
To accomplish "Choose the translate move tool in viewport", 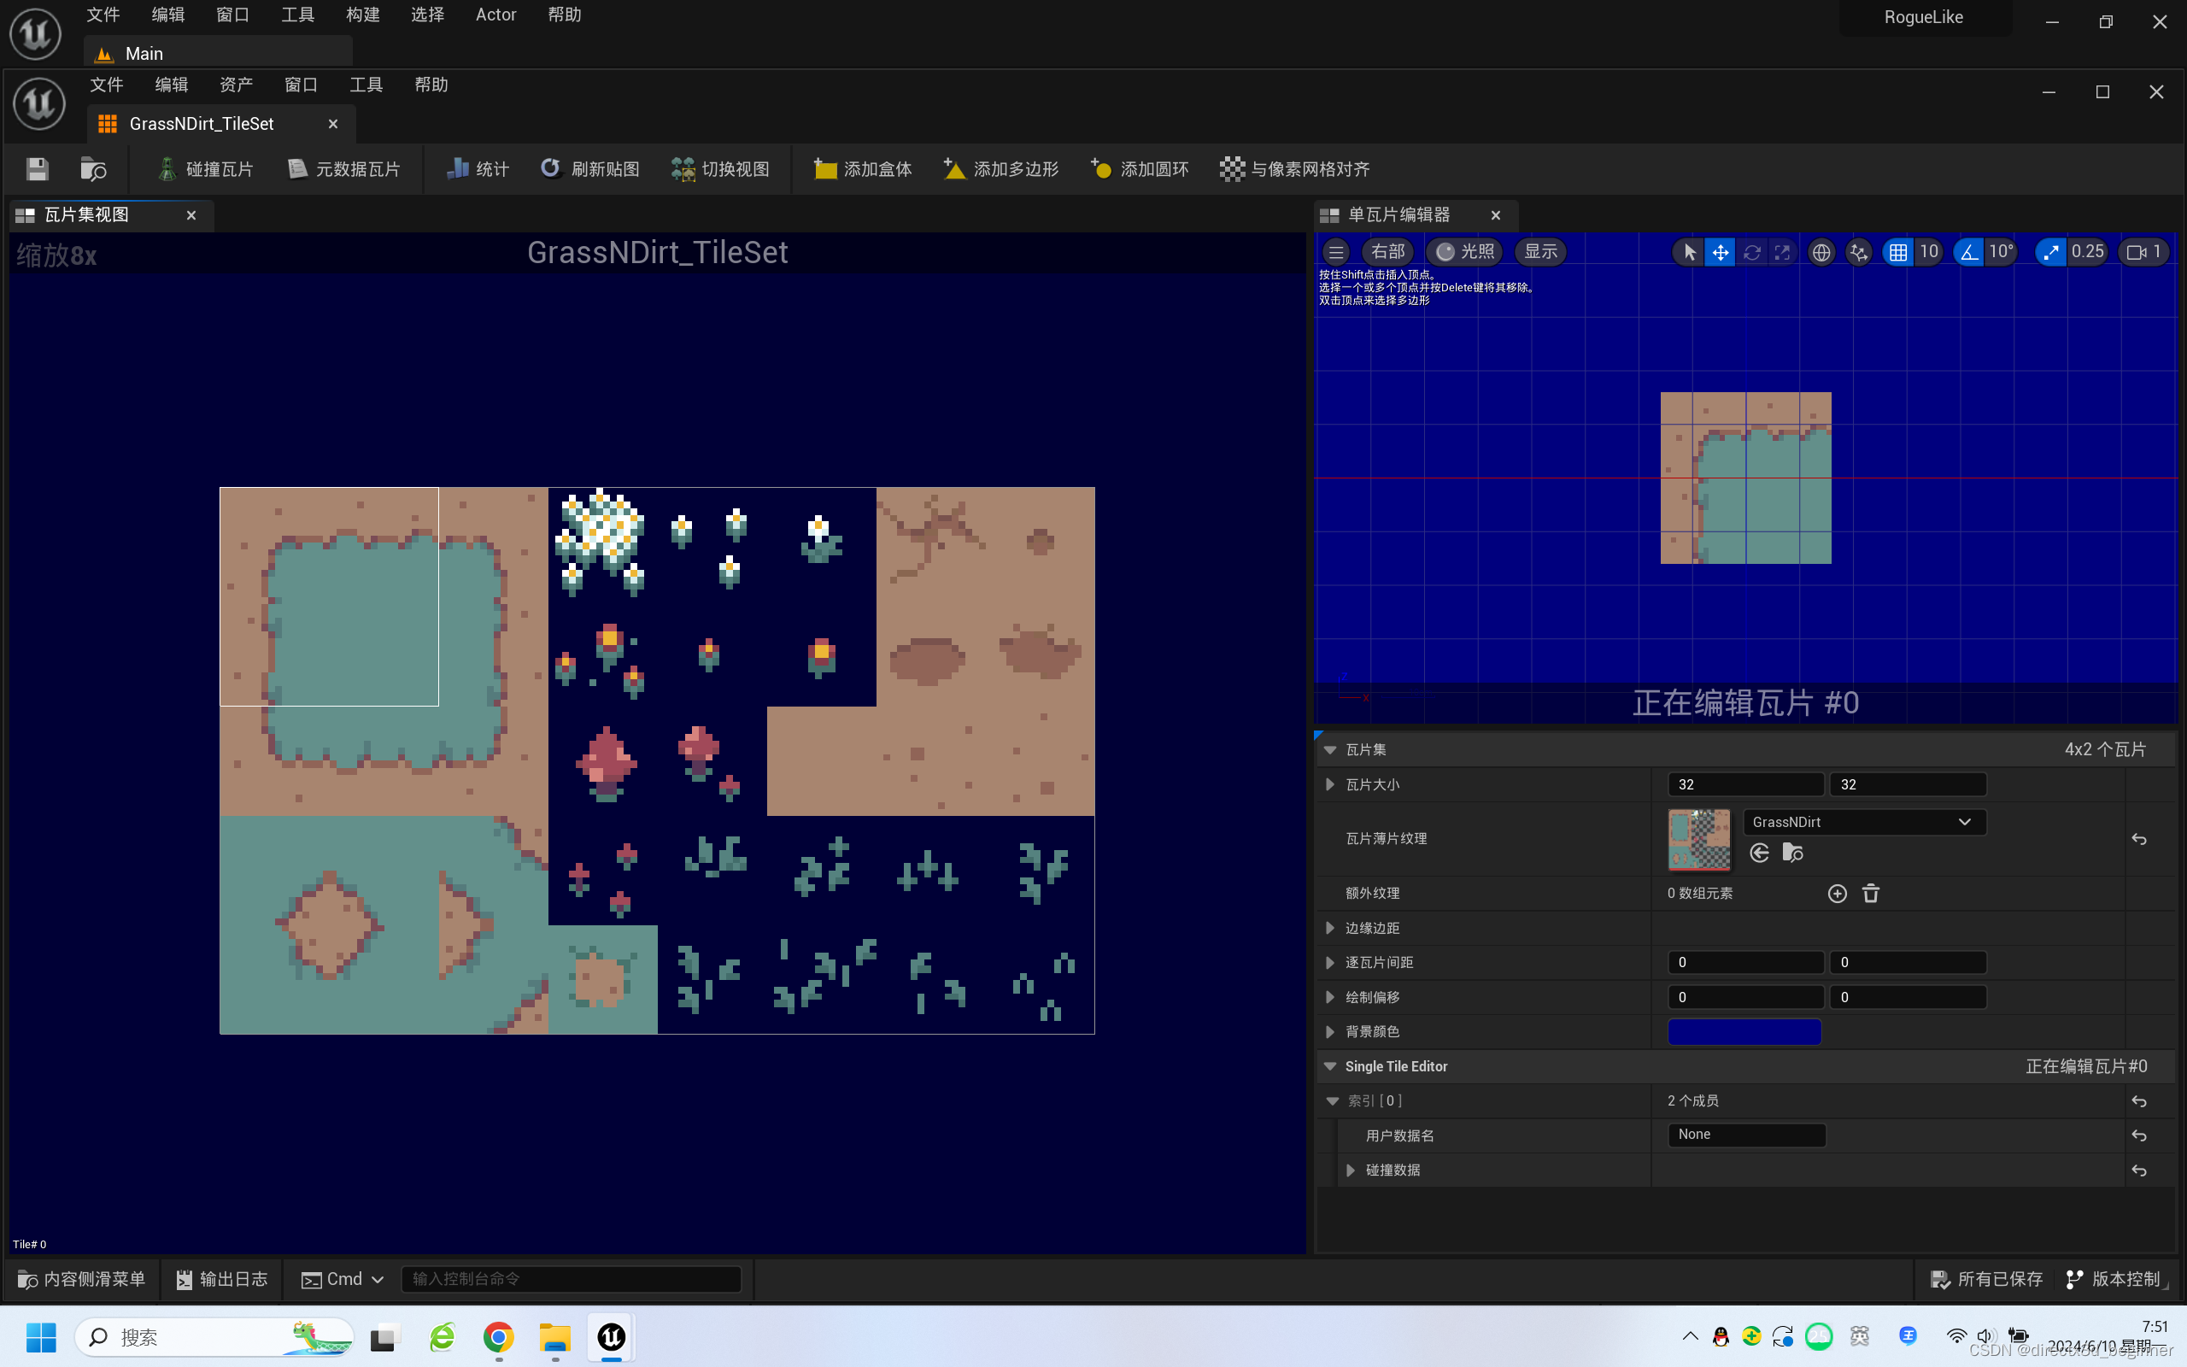I will click(1721, 252).
